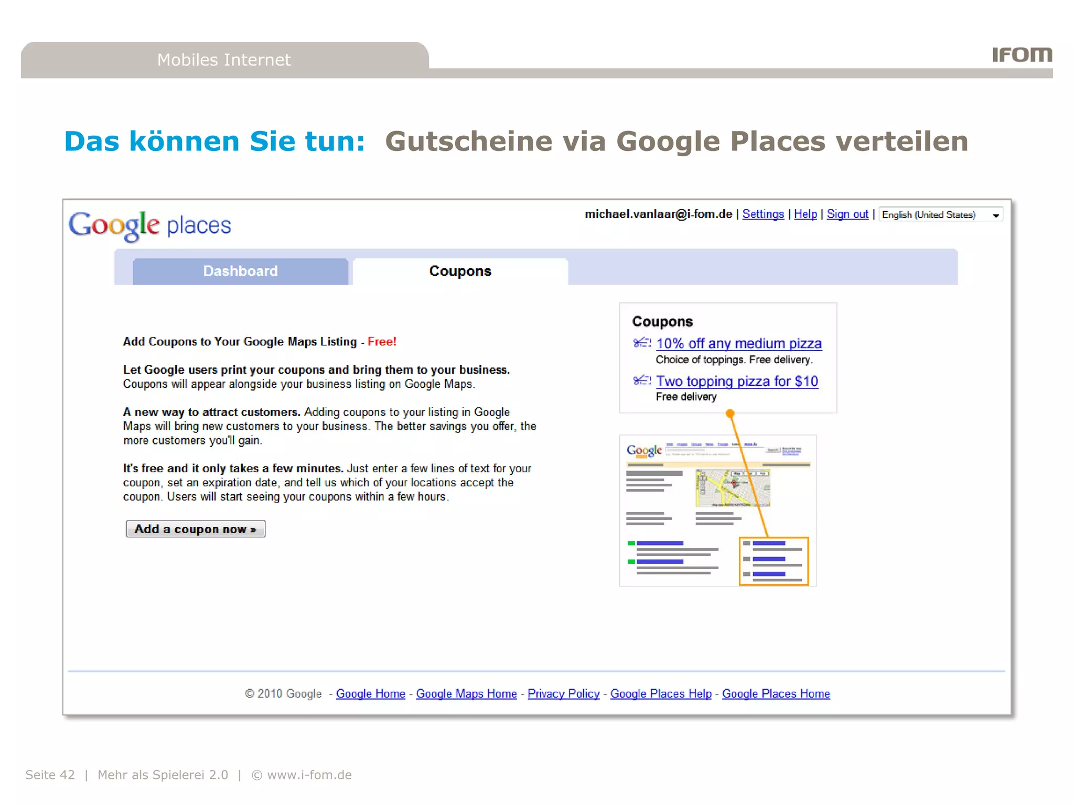Select the Coupons tab
The width and height of the screenshot is (1074, 805).
click(460, 271)
